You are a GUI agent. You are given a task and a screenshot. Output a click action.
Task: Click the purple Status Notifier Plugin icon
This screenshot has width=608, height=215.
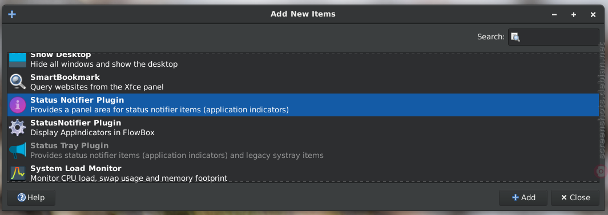[x=18, y=104]
